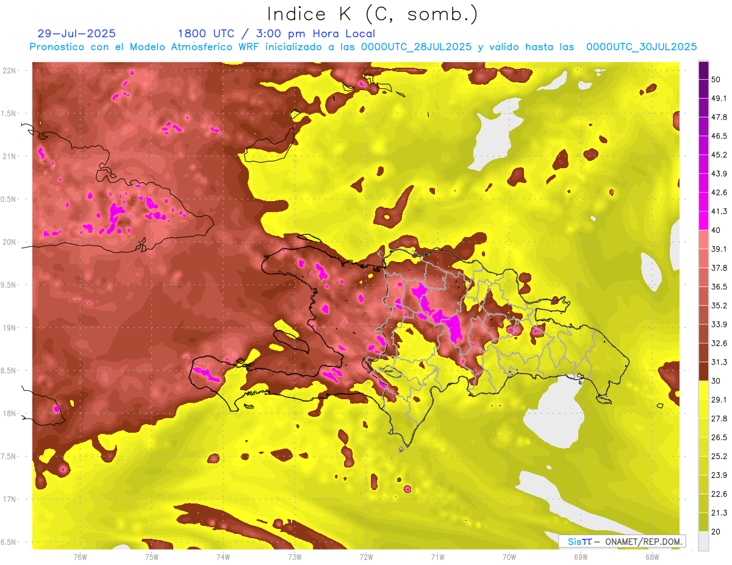Click "1800 UTC / 3:00 pm Hora Local" text
This screenshot has height=565, width=732.
[x=276, y=34]
